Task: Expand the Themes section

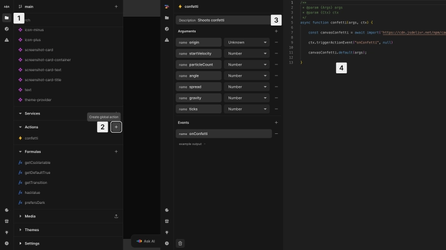Action: tap(20, 230)
